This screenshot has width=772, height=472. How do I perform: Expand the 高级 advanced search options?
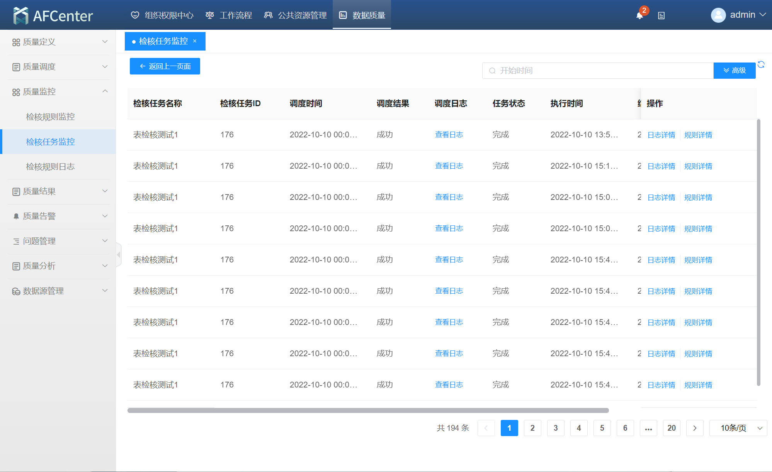point(734,71)
